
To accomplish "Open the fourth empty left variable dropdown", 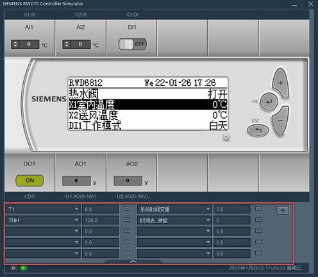I will (43, 242).
